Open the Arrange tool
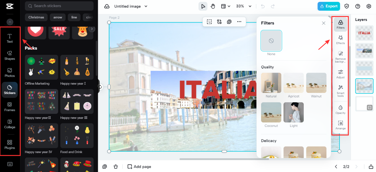The width and height of the screenshot is (376, 172). point(340,125)
